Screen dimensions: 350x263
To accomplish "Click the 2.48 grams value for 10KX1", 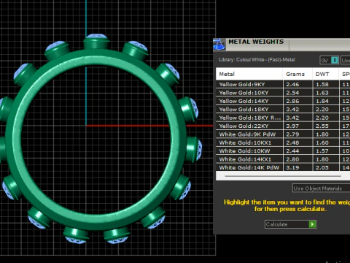I will coord(292,142).
